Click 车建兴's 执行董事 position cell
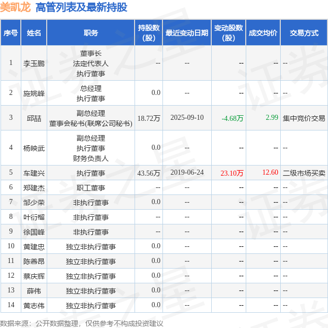 tap(91, 173)
